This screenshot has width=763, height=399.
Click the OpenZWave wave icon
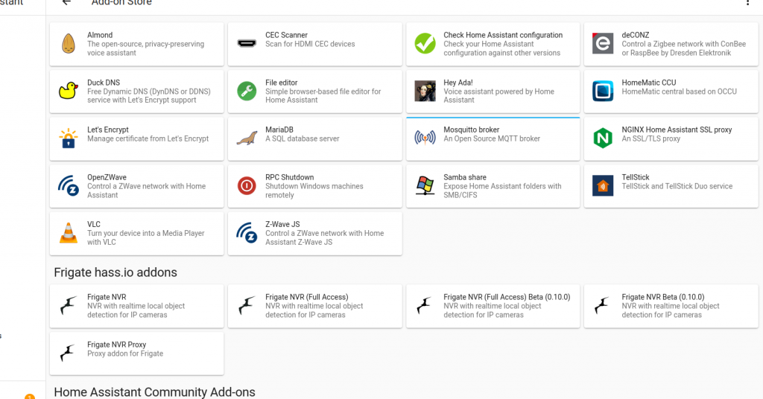click(x=69, y=185)
